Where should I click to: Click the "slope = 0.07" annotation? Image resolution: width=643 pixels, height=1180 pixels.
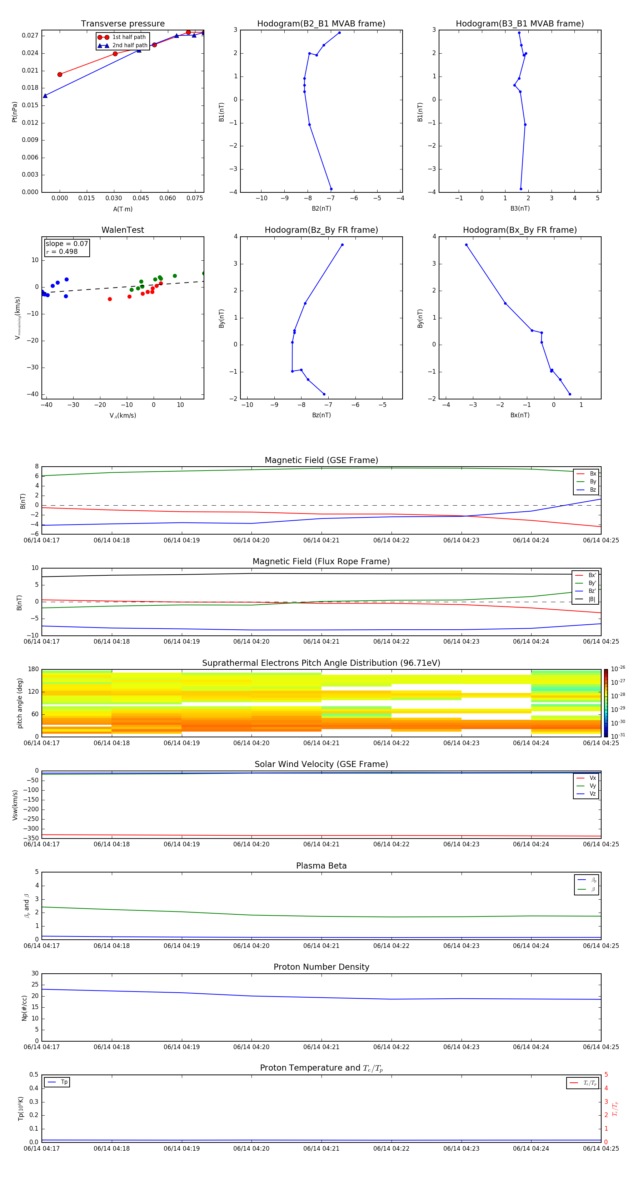(67, 244)
